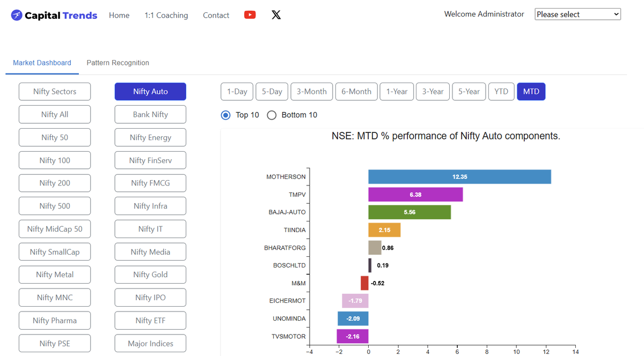Screen dimensions: 644x356
Task: Switch to the Market Dashboard tab
Action: [42, 63]
